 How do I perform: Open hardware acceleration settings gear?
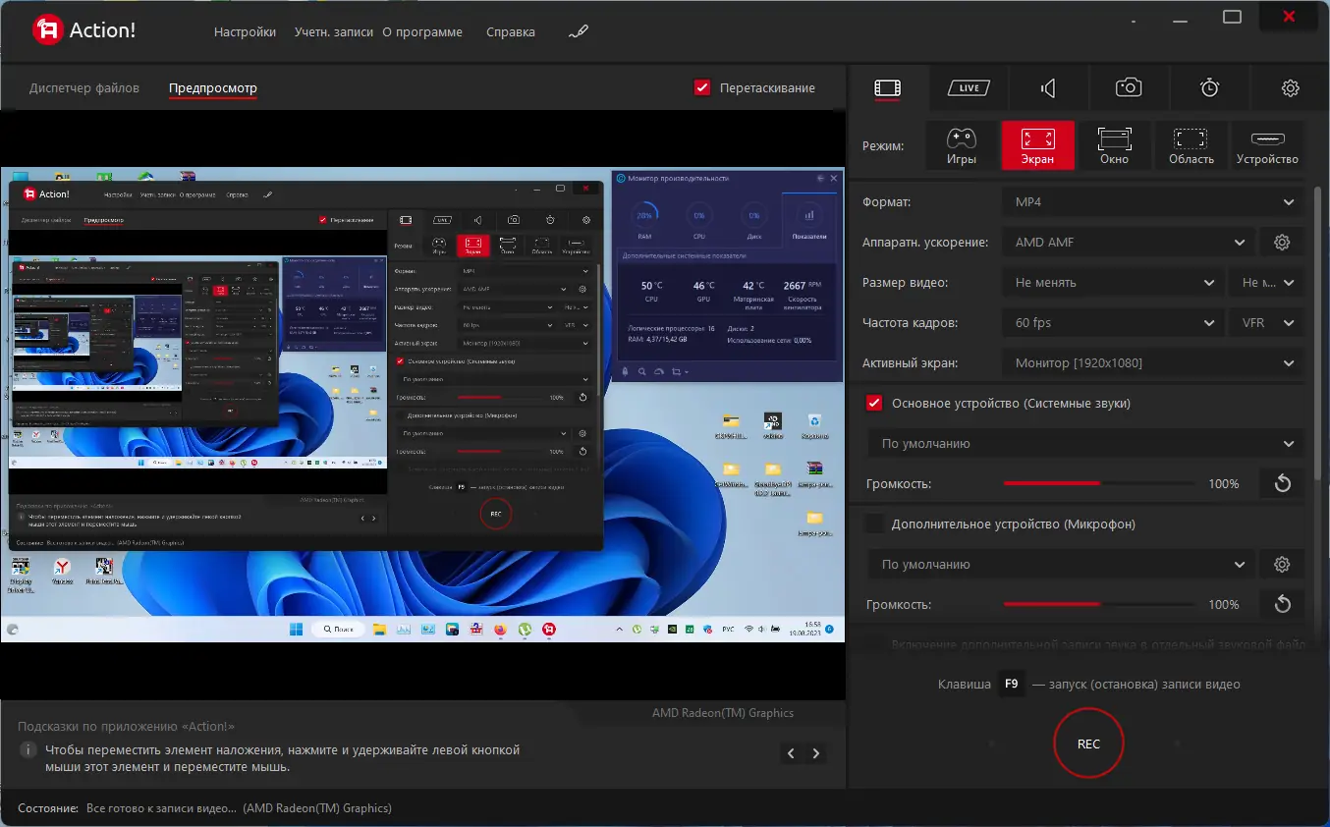(x=1281, y=242)
